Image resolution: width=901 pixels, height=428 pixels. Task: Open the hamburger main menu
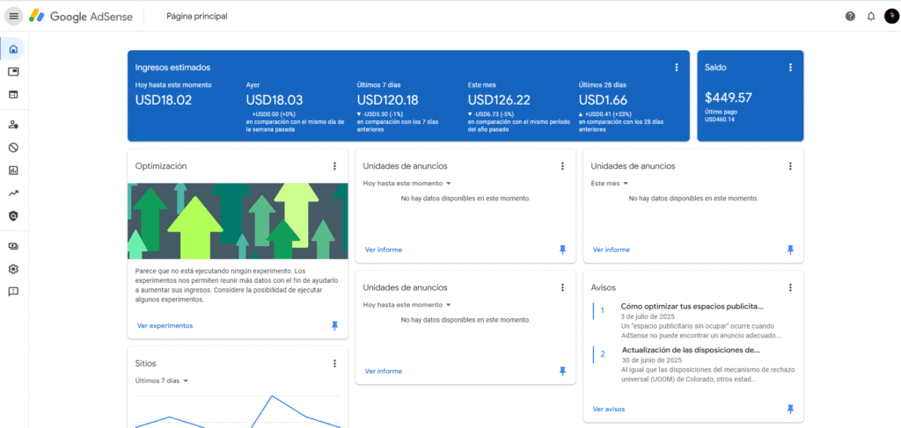point(13,16)
